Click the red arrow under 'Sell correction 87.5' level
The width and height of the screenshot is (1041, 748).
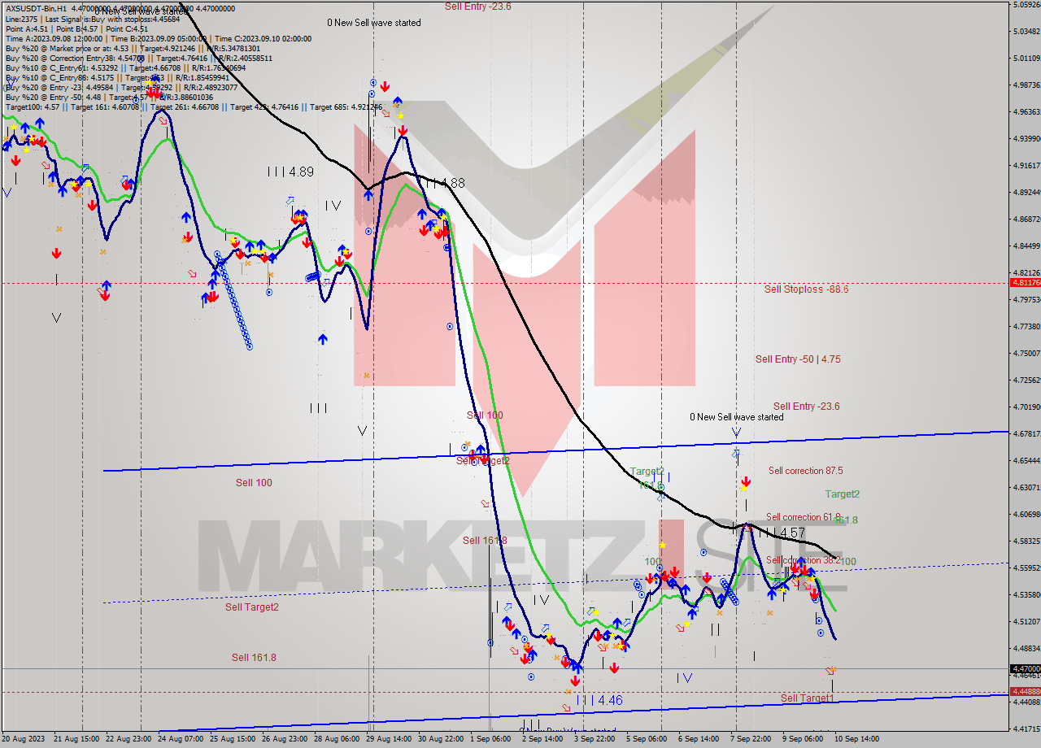(744, 486)
